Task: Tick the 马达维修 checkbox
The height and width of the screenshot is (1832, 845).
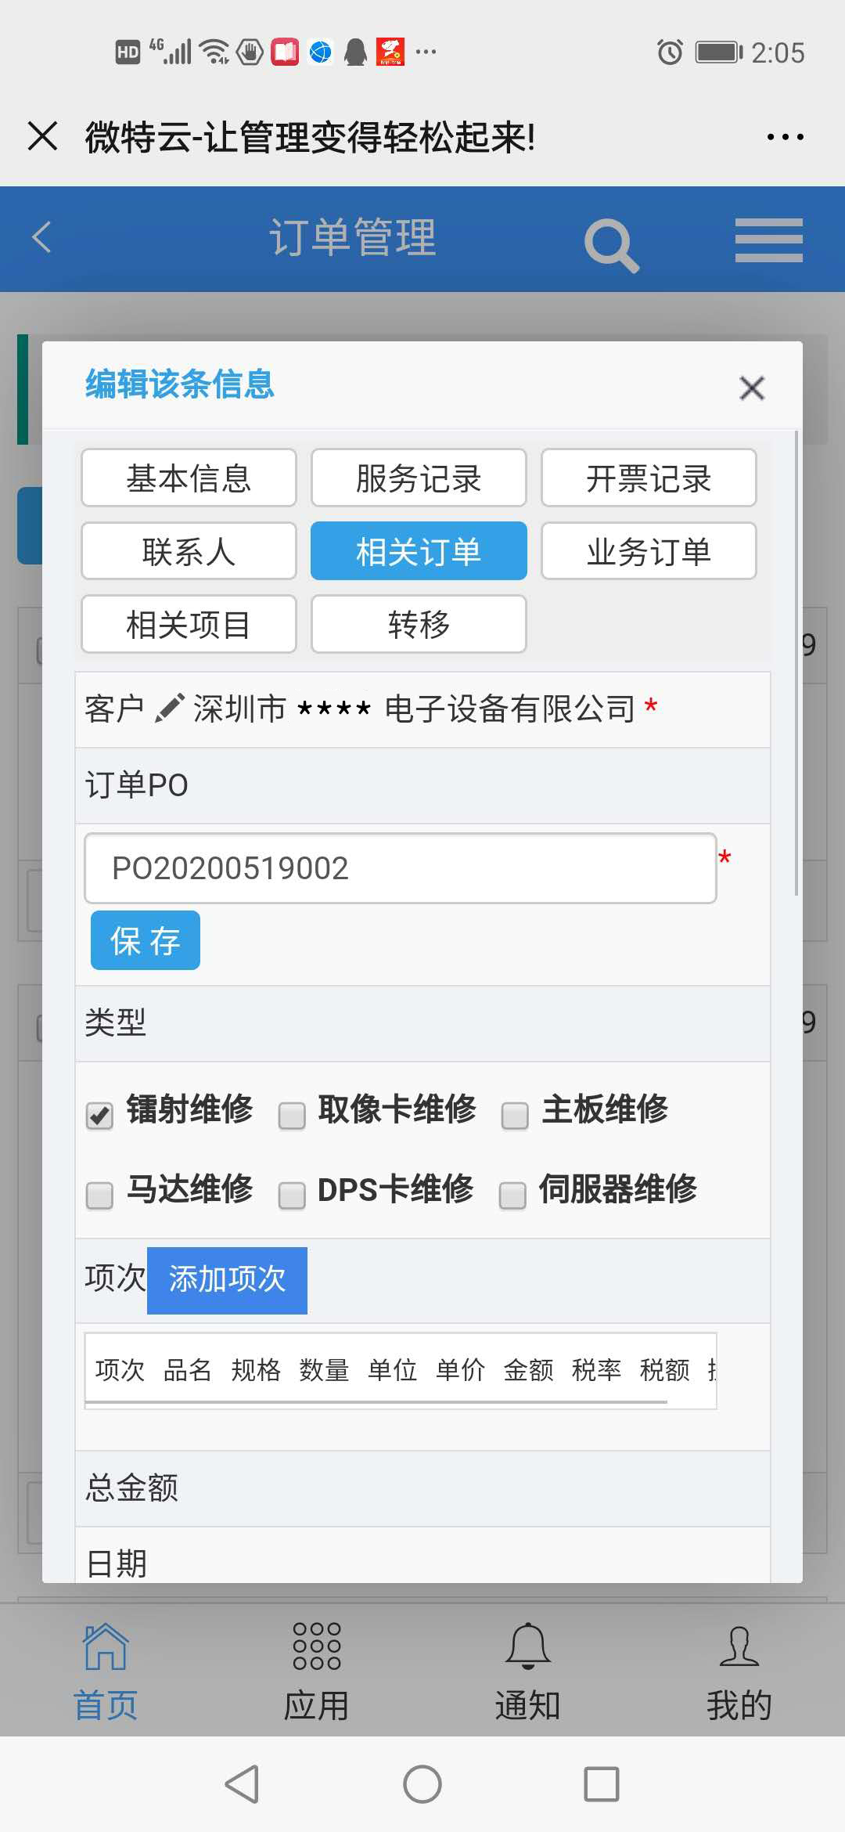Action: [99, 1195]
